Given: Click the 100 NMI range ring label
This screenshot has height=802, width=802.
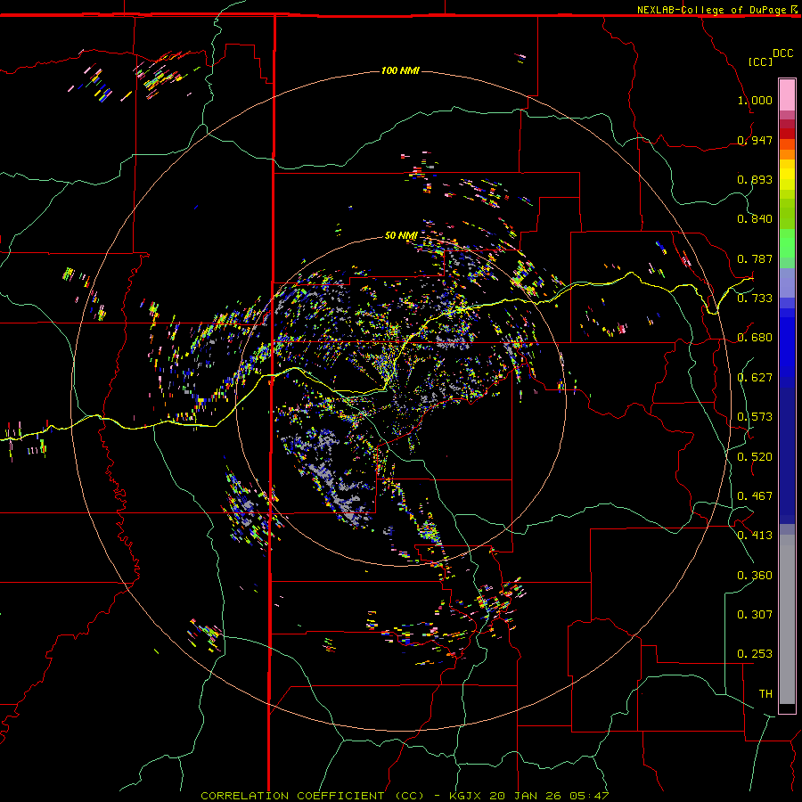Looking at the screenshot, I should [400, 70].
